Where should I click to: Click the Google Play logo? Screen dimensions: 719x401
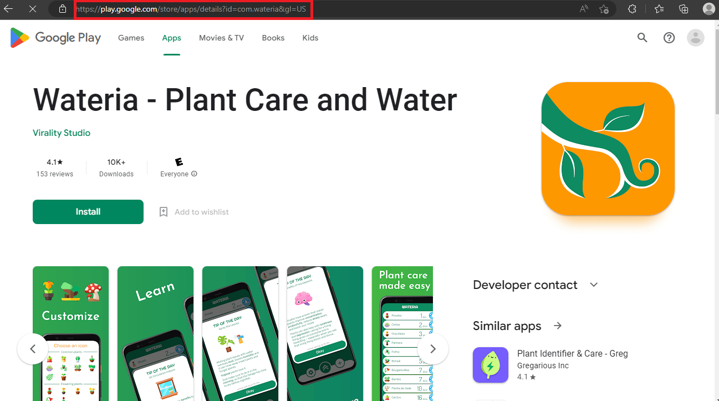(x=55, y=38)
